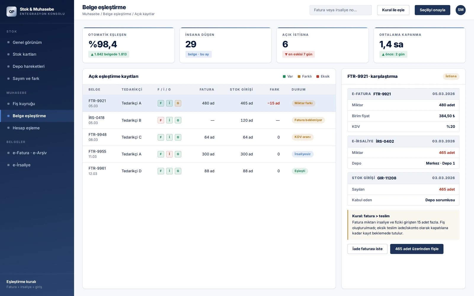The width and height of the screenshot is (474, 296).
Task: Click the İ badge in FTR-9948 row
Action: tap(169, 137)
